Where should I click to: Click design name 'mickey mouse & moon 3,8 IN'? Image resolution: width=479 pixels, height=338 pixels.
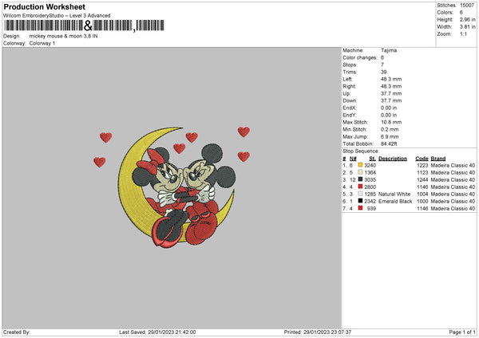pyautogui.click(x=64, y=36)
